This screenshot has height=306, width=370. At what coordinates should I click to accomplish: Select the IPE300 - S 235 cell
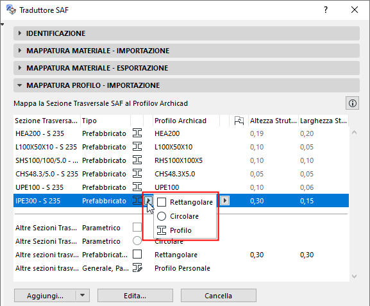click(38, 201)
